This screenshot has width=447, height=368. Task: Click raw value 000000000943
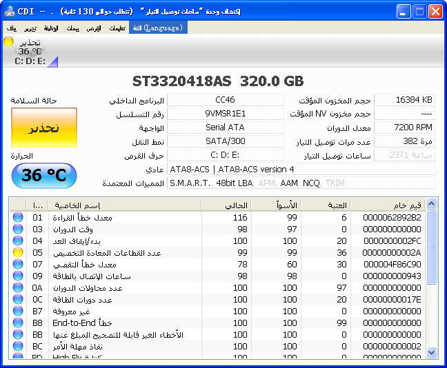(x=392, y=276)
